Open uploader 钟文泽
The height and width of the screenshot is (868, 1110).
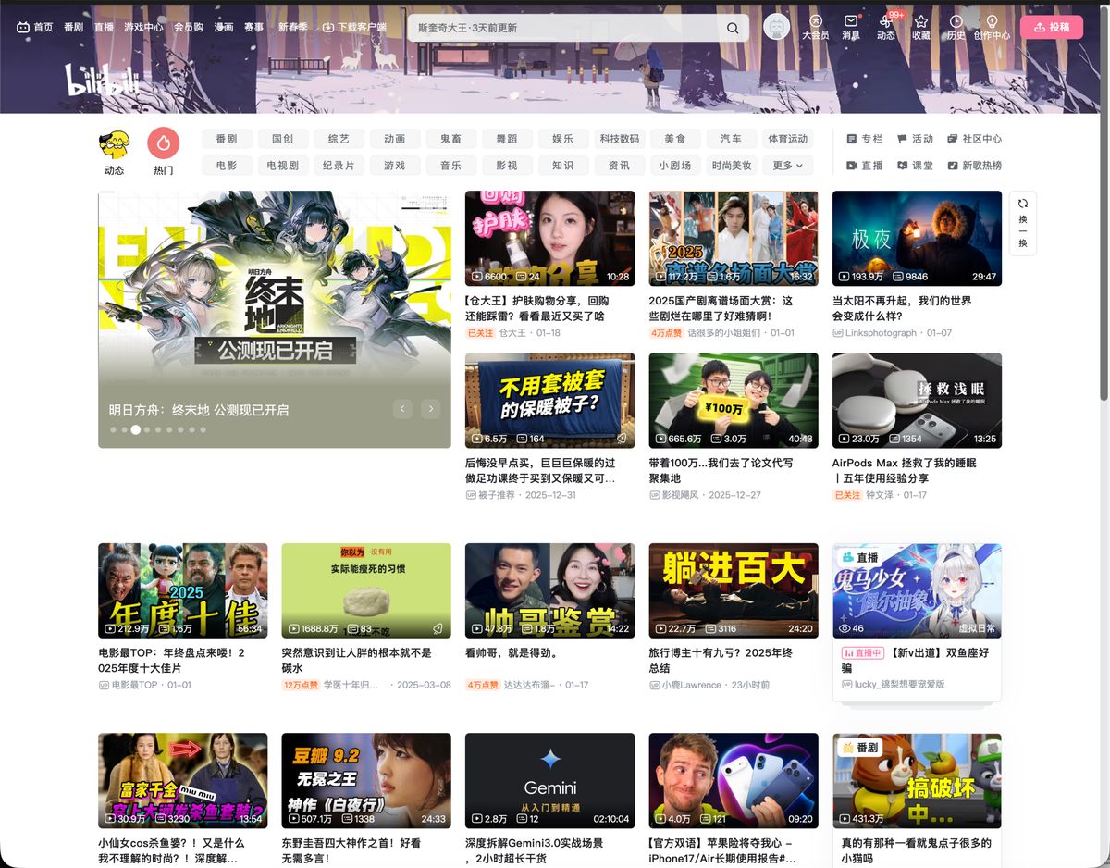tap(880, 495)
